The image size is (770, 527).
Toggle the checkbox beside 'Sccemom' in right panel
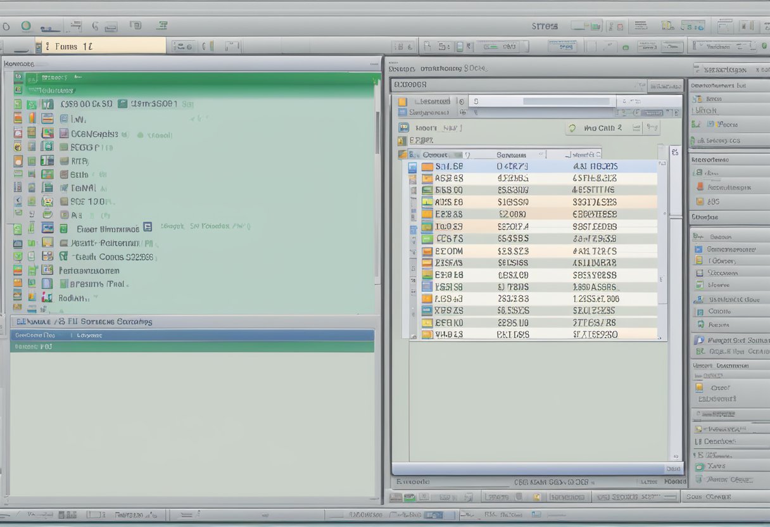pyautogui.click(x=699, y=273)
